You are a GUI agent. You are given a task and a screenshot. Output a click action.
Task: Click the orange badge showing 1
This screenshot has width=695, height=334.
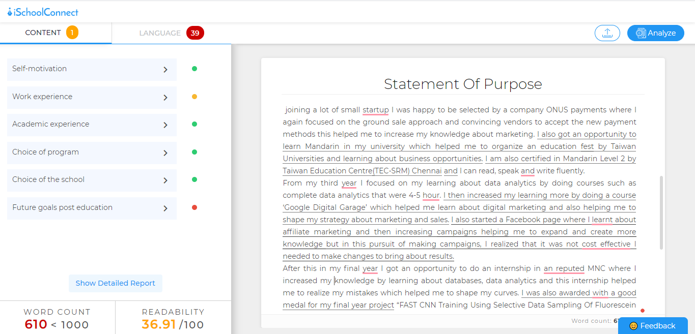tap(72, 33)
